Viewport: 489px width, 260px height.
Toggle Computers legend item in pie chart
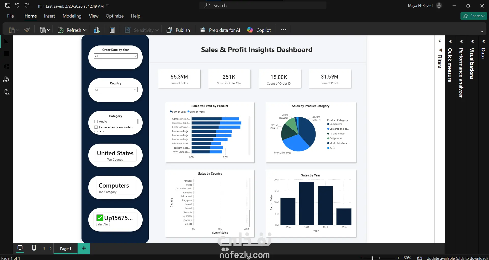tap(334, 124)
